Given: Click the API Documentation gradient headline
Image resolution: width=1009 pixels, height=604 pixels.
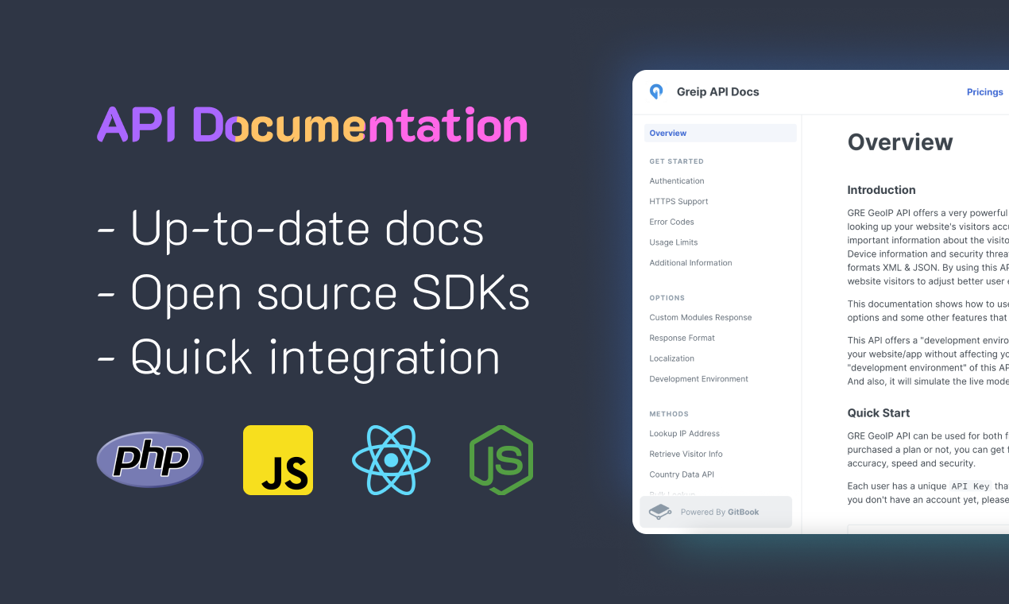Looking at the screenshot, I should (x=312, y=126).
